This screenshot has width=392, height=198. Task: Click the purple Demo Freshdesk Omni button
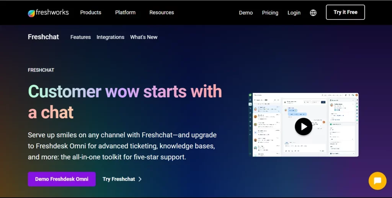pos(62,179)
